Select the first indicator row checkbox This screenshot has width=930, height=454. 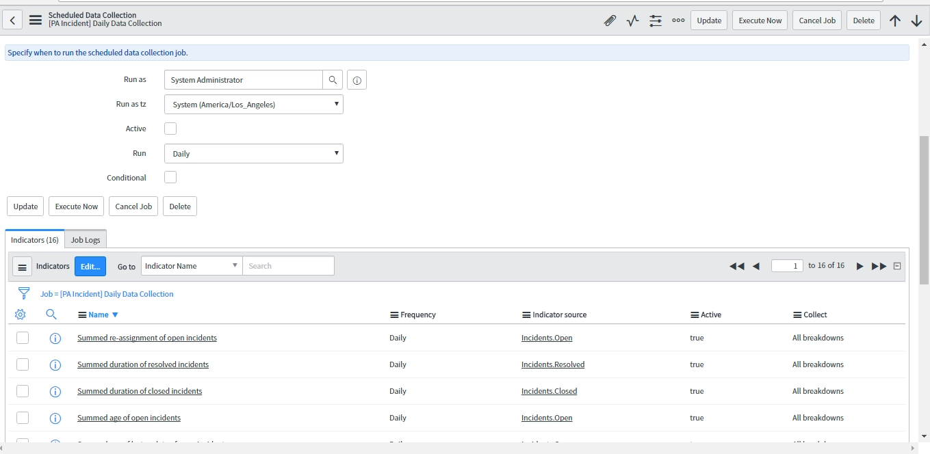pyautogui.click(x=23, y=337)
